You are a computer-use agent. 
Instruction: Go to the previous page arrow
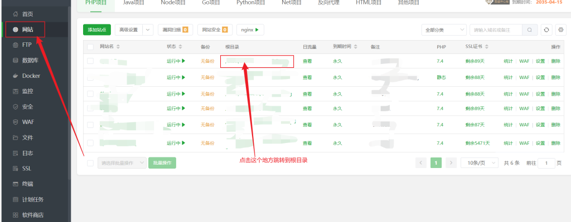[420, 163]
